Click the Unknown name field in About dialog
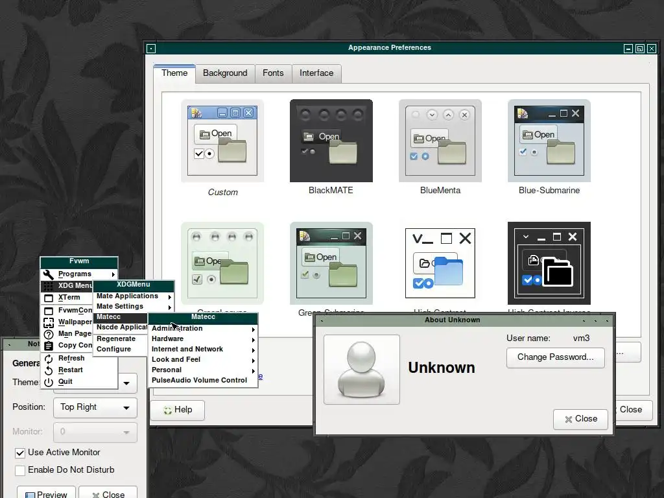The height and width of the screenshot is (498, 664). pyautogui.click(x=441, y=368)
